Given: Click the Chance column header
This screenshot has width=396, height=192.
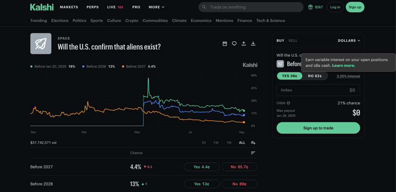Looking at the screenshot, I should pos(137,153).
